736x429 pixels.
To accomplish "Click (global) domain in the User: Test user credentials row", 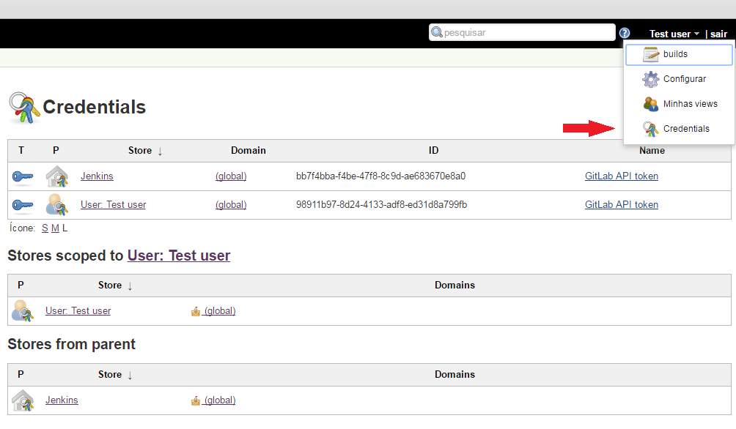I will tap(231, 204).
